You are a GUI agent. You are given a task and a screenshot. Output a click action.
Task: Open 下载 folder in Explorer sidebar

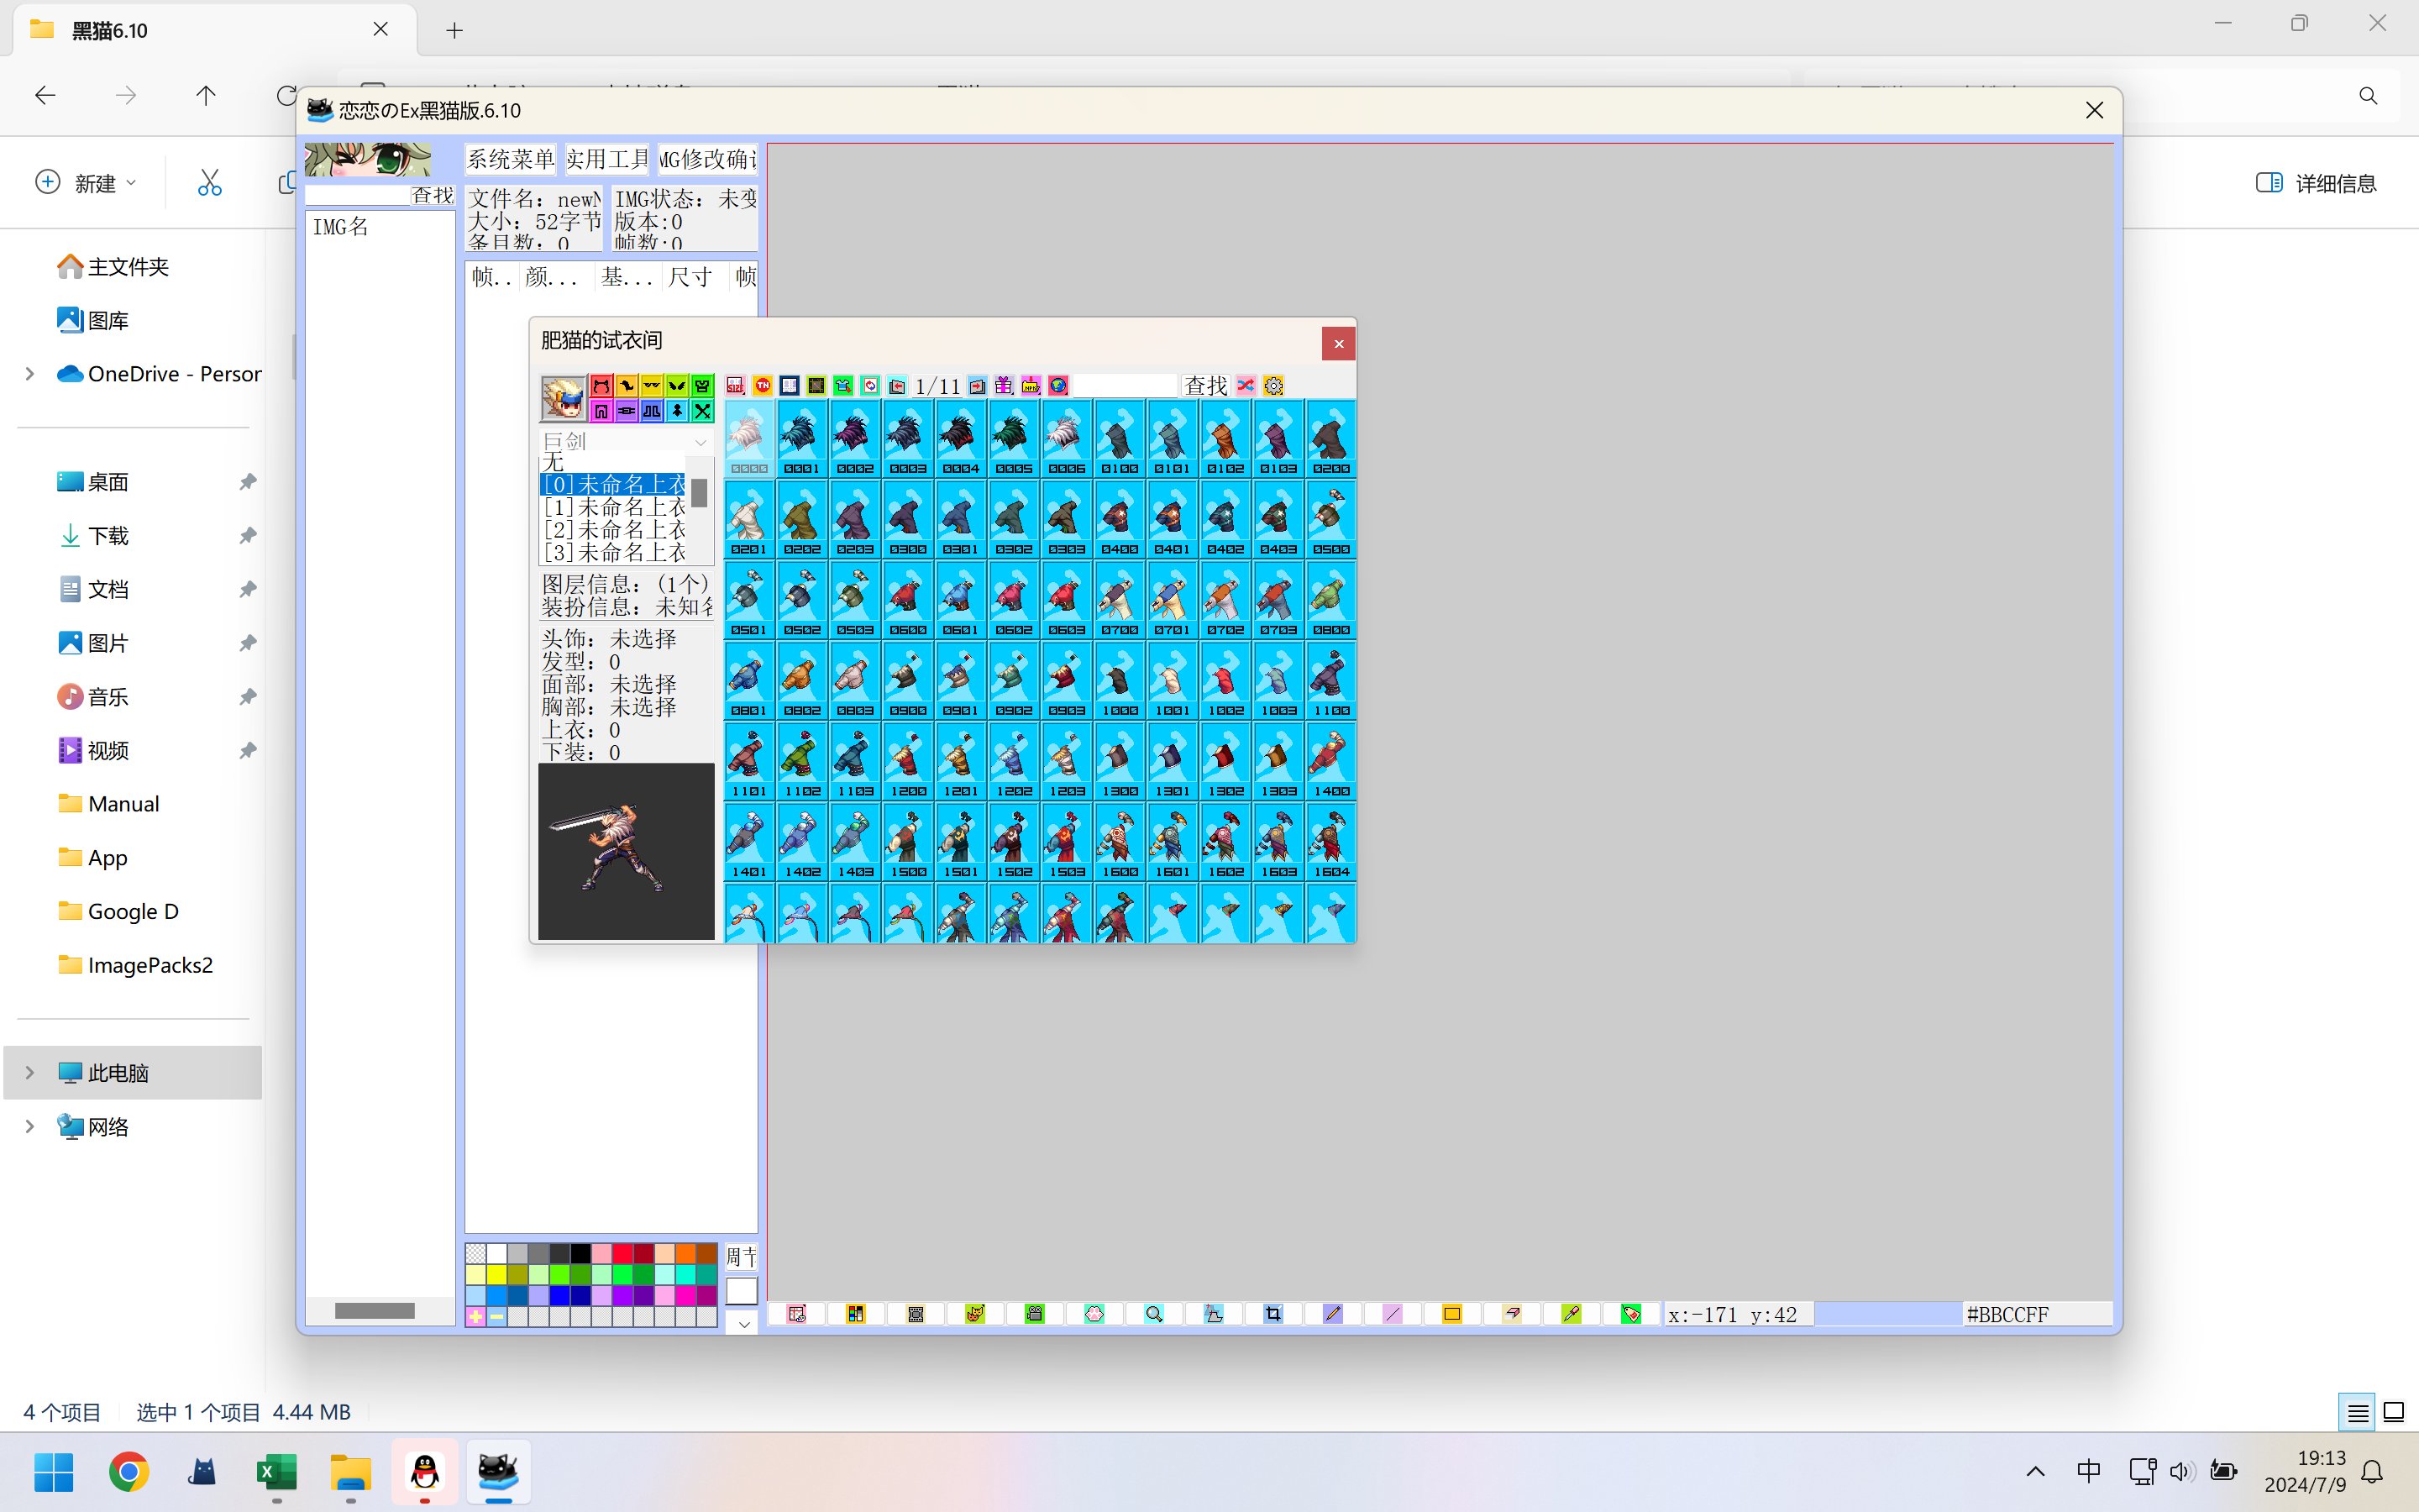coord(93,536)
